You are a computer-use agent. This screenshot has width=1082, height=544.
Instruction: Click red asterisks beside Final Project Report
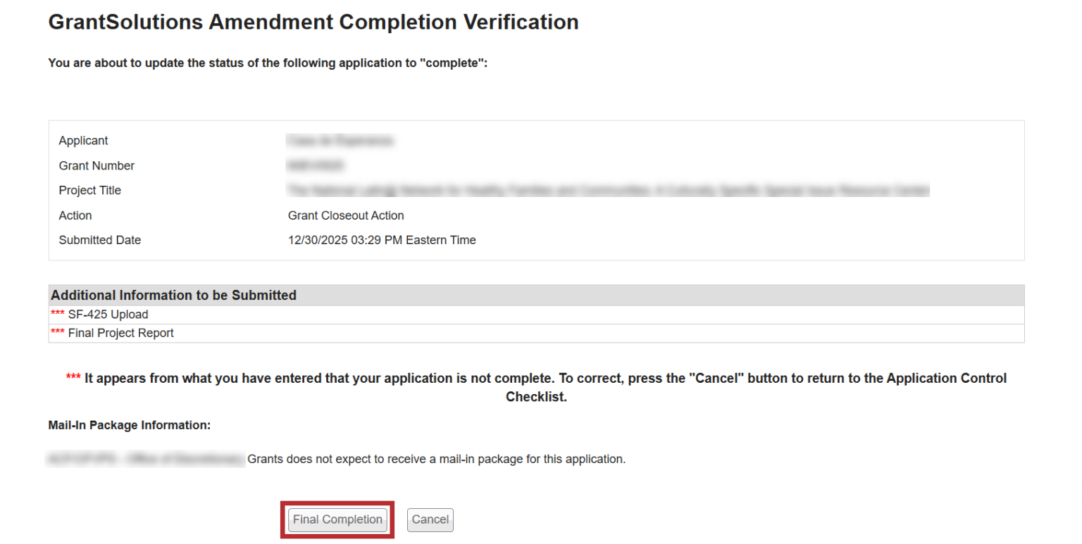(x=58, y=333)
